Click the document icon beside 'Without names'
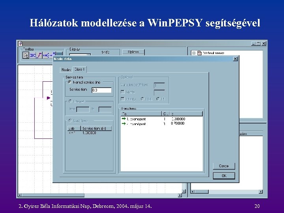 pyautogui.click(x=200, y=53)
